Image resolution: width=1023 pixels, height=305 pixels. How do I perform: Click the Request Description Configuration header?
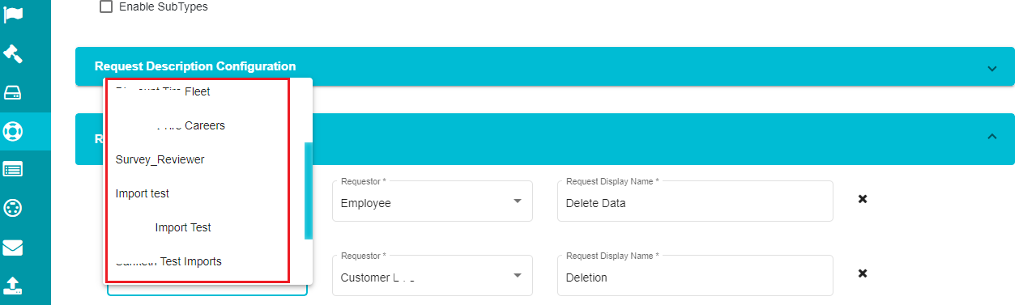[x=544, y=66]
